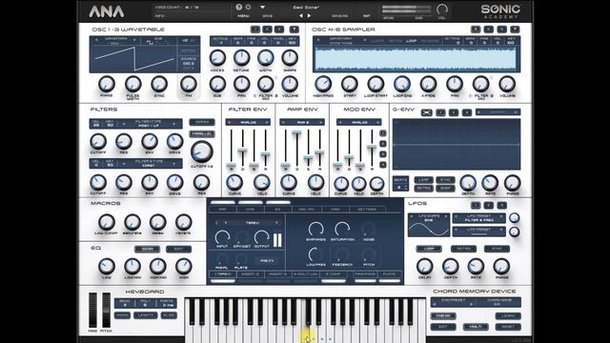Select G-ENV slot 3 button
This screenshot has width=610, height=343.
(467, 112)
